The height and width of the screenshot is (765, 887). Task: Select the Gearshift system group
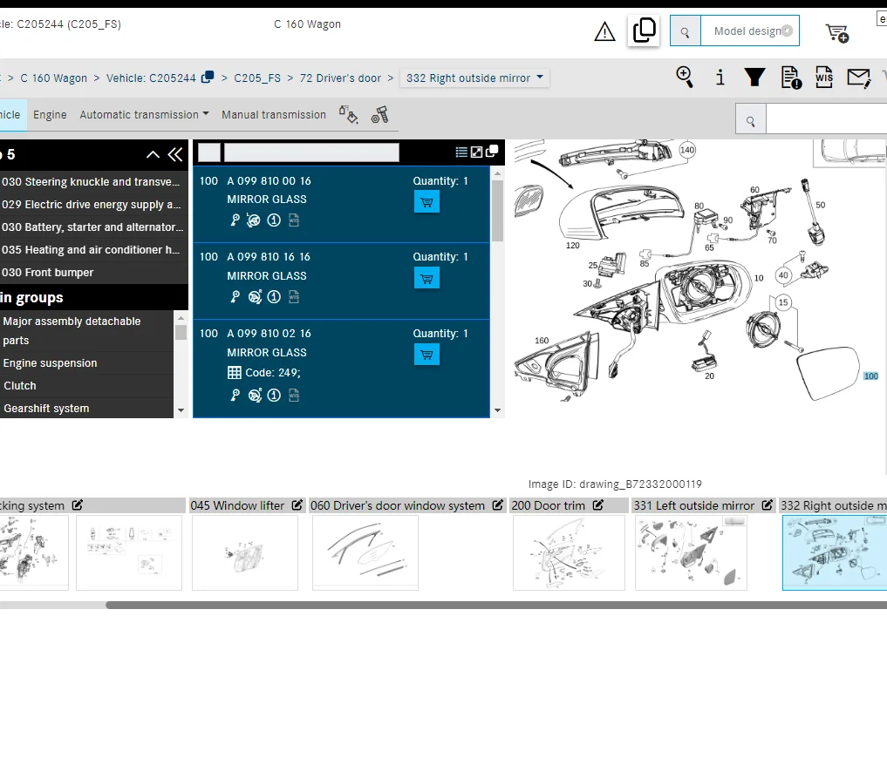[86, 408]
